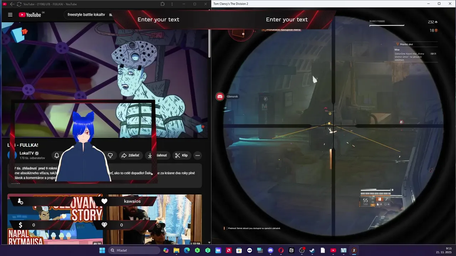
Task: Open Copilot from the taskbar
Action: [166, 250]
